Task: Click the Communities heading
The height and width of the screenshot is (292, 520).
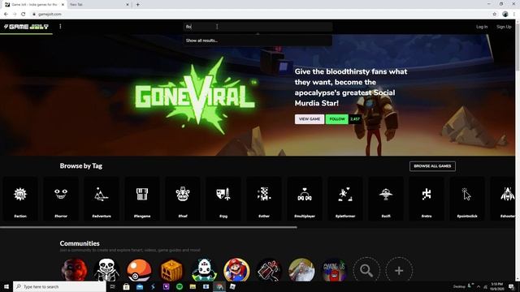Action: pos(80,243)
